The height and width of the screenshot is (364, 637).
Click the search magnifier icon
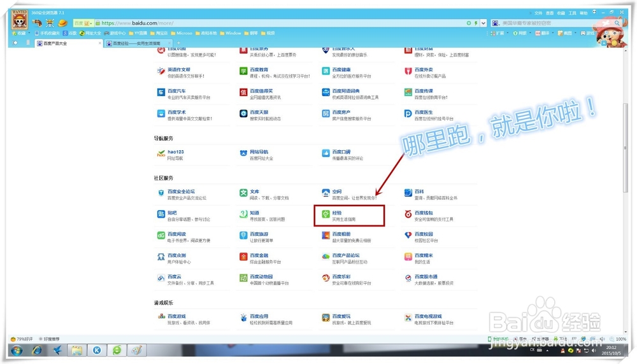coord(617,23)
